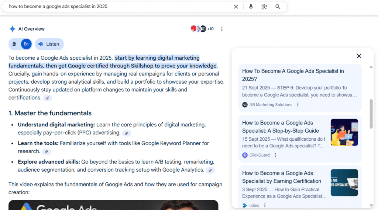Open source link icon after 'certifications.'
Screen dimensions: 378x210
[47, 98]
